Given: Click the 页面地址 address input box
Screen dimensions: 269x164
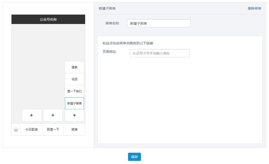Looking at the screenshot, I should (160, 53).
